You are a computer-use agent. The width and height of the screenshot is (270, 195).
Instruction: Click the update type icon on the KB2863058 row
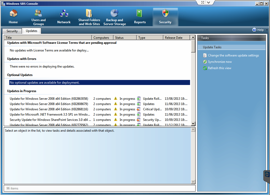tap(139, 99)
